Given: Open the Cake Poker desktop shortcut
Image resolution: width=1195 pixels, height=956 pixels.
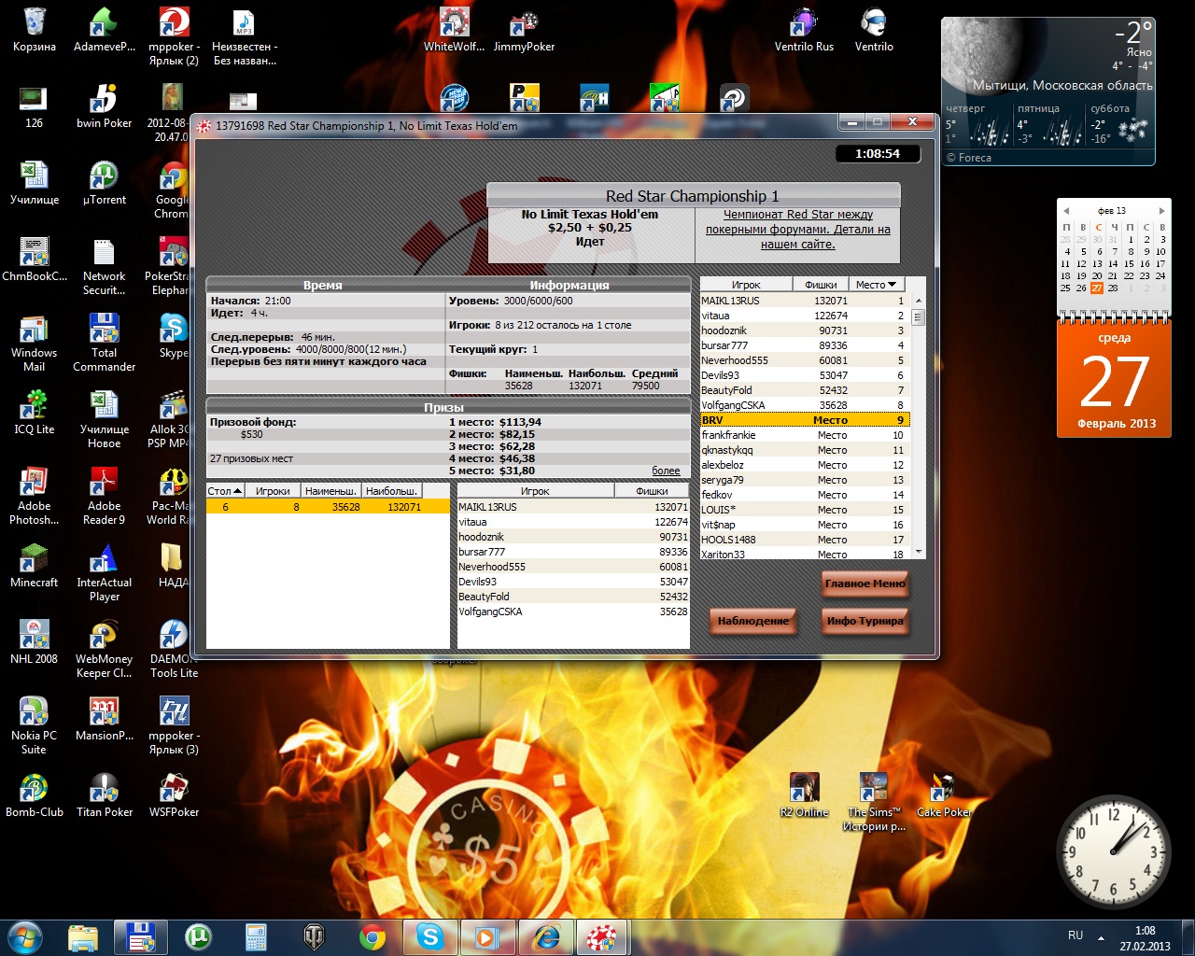Looking at the screenshot, I should (x=943, y=794).
